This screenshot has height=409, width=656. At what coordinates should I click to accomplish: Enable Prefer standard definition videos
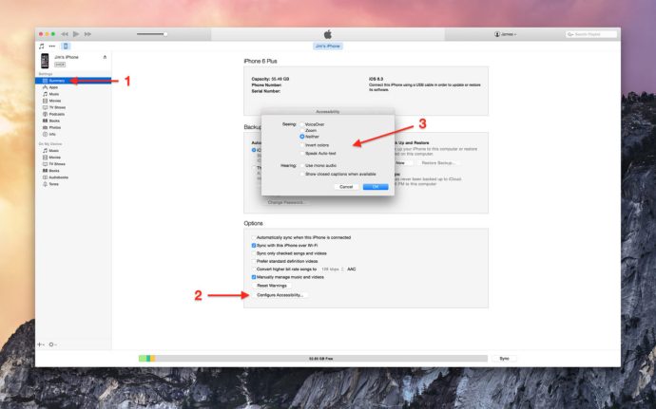(254, 261)
